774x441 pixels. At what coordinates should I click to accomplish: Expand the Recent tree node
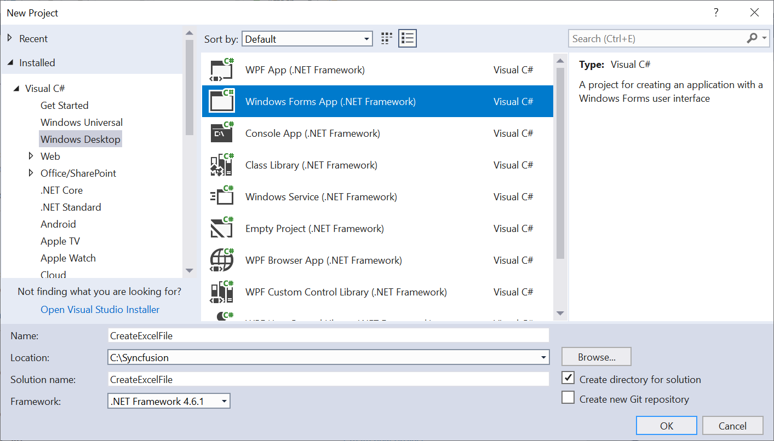click(x=10, y=39)
